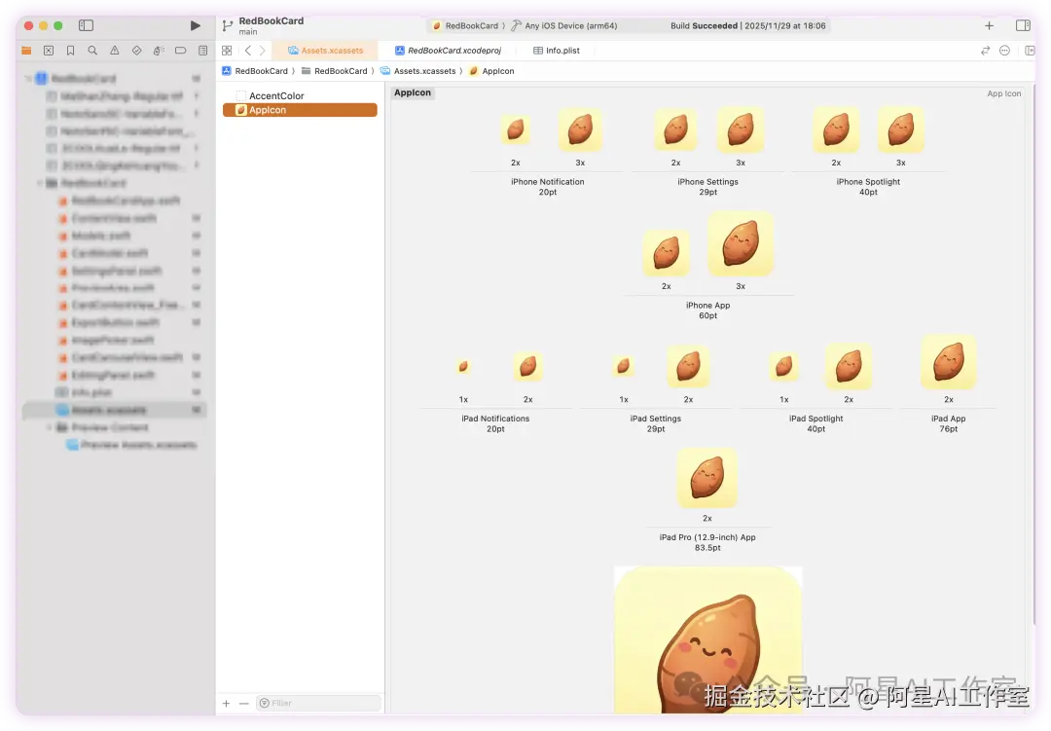
Task: Select iPhone Spotlight 3x icon well
Action: pos(901,129)
